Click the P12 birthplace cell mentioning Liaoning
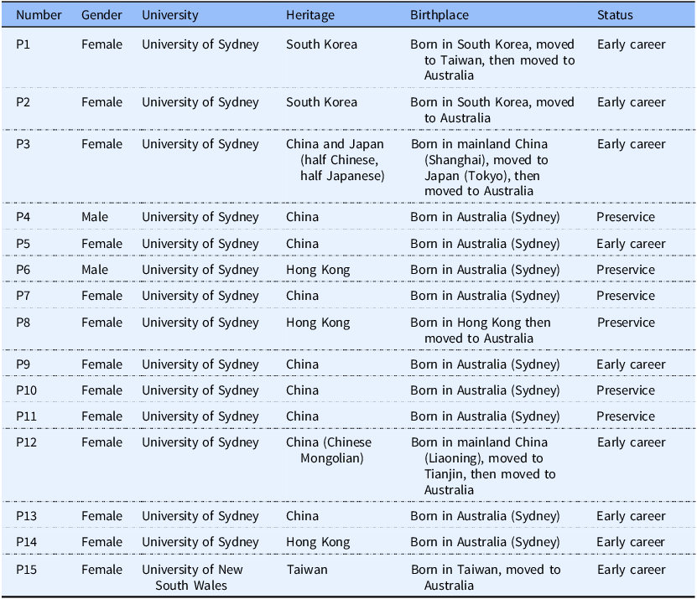Image resolution: width=697 pixels, height=599 pixels. (x=483, y=466)
